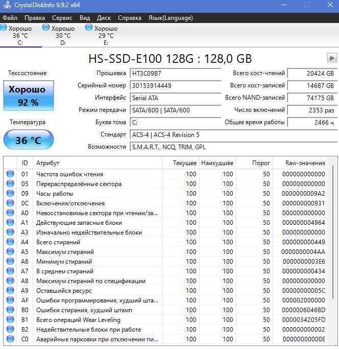Click status icon of attribute 0C Включения/отключения
Image resolution: width=339 pixels, height=349 pixels.
pos(10,203)
